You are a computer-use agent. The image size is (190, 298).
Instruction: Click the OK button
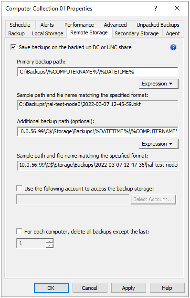tap(51, 288)
